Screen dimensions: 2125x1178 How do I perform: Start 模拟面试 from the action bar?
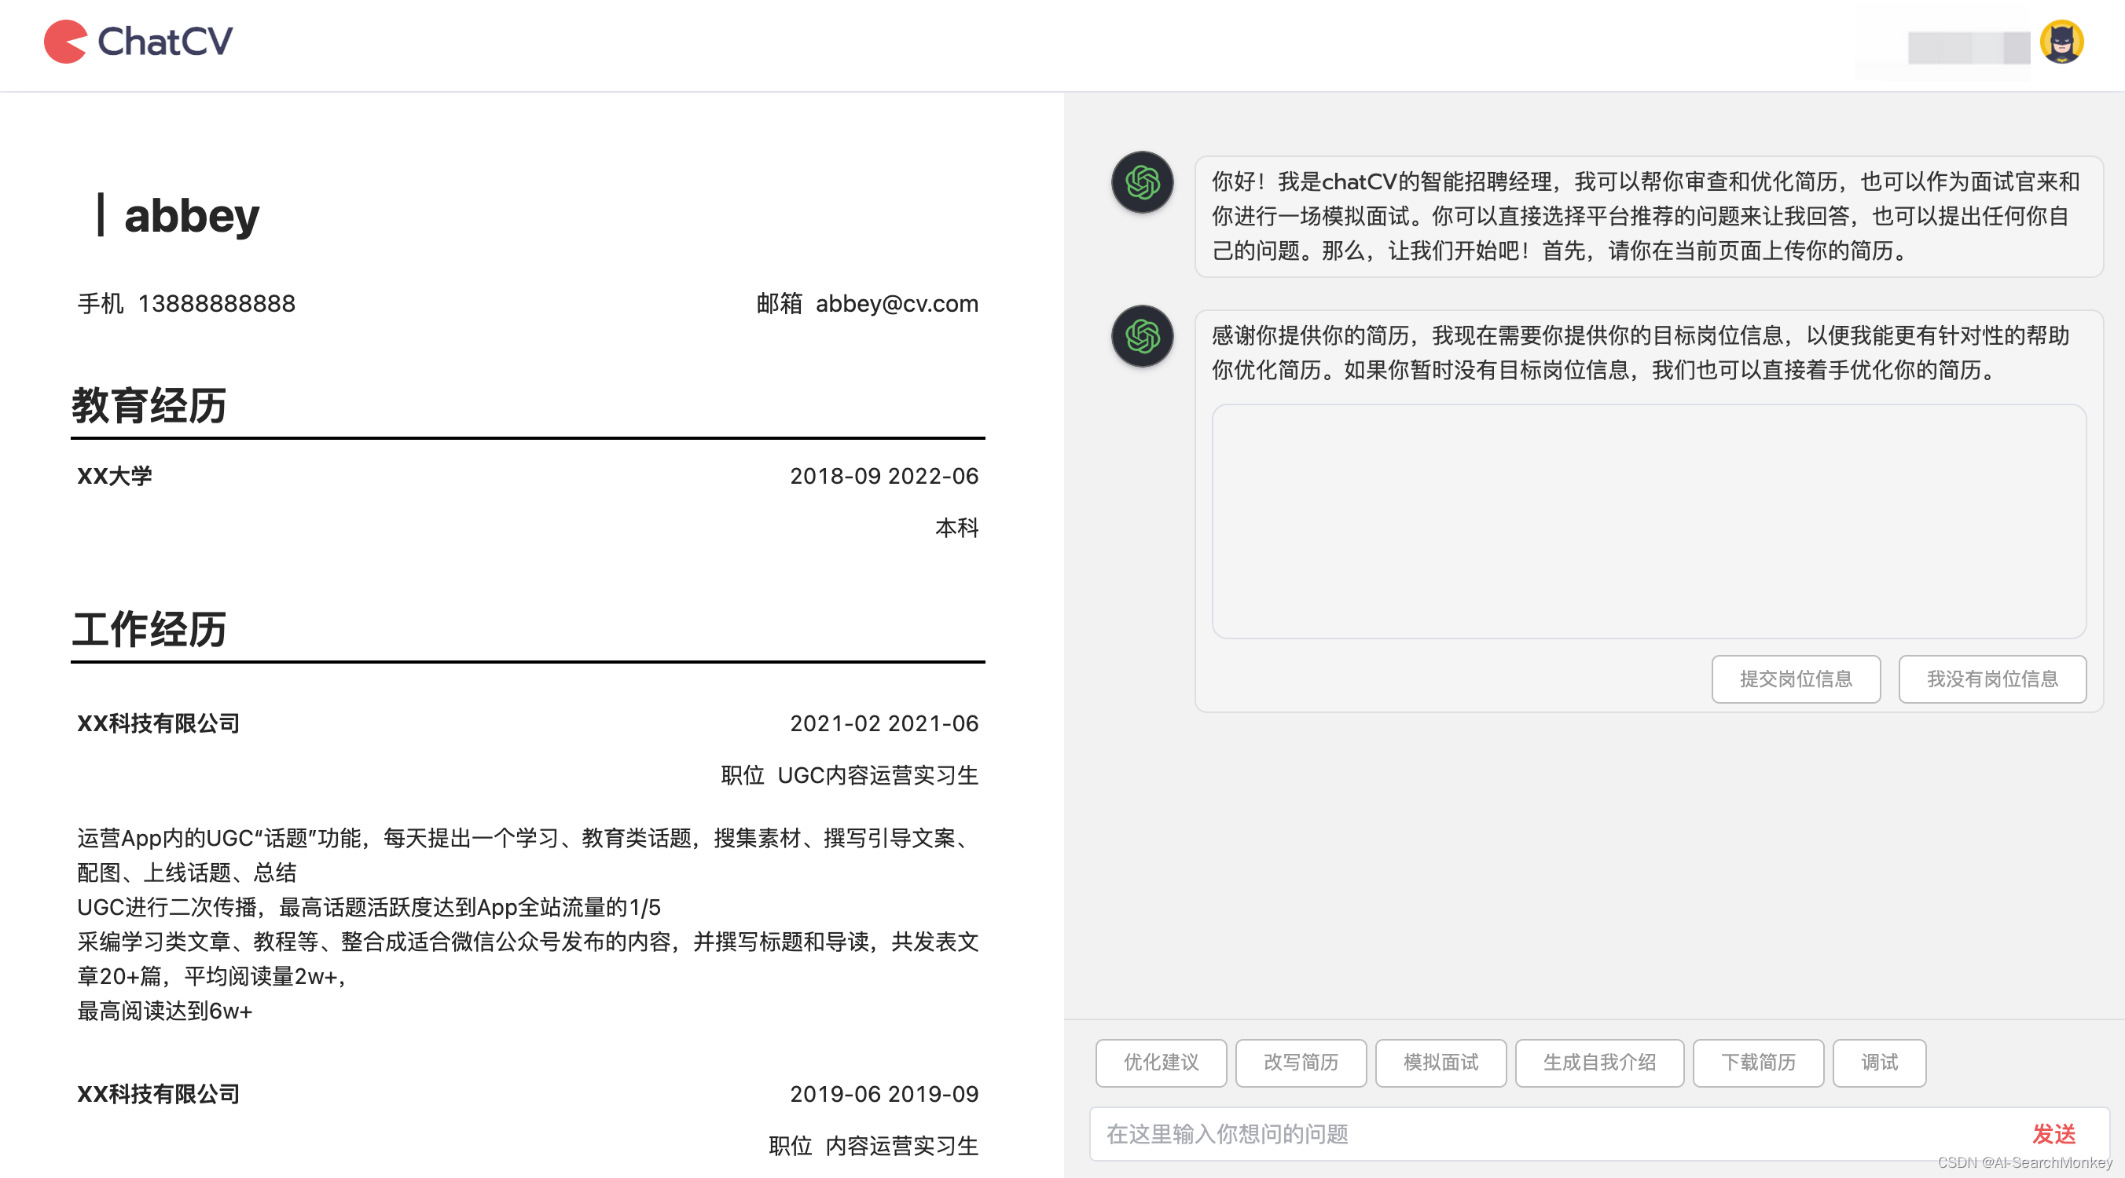(1441, 1063)
